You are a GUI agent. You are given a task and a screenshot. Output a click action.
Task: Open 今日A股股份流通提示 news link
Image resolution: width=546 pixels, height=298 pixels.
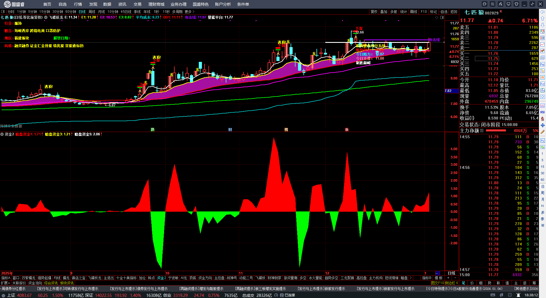coord(464,289)
